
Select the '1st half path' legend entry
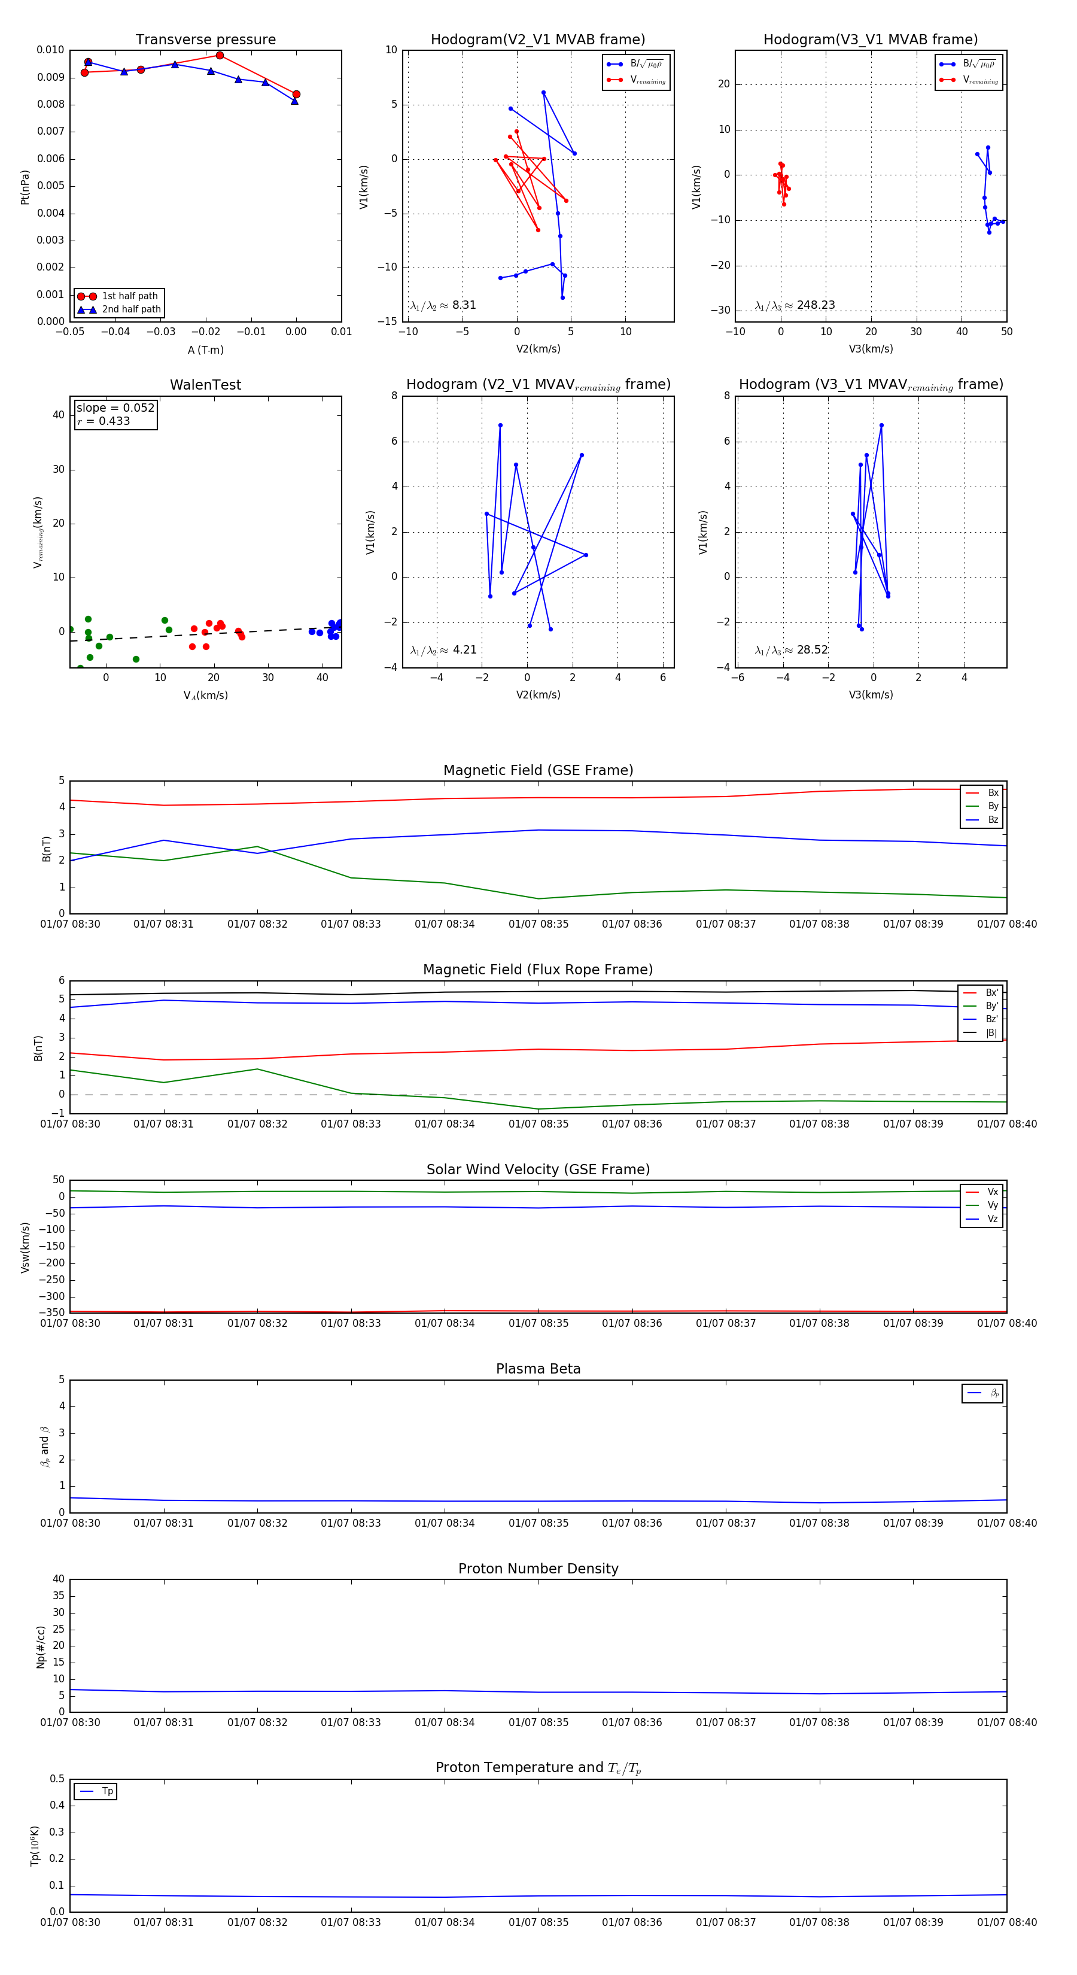coord(118,296)
